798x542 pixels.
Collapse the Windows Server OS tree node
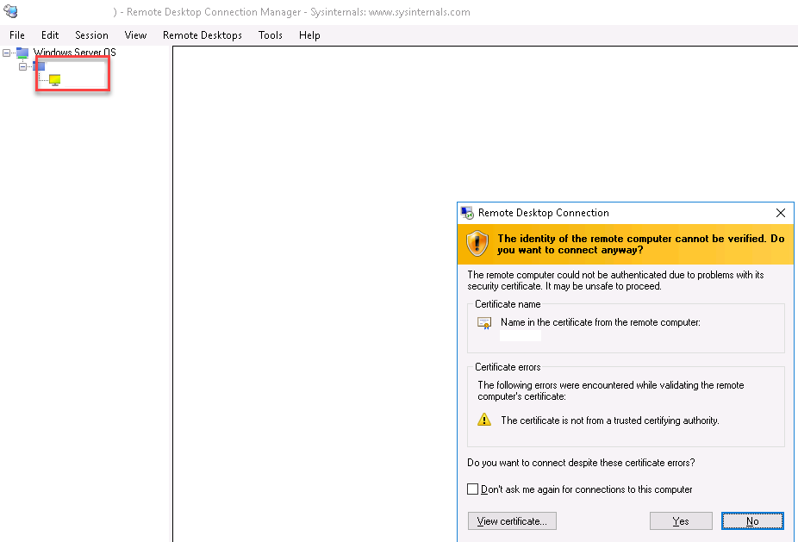click(x=6, y=53)
